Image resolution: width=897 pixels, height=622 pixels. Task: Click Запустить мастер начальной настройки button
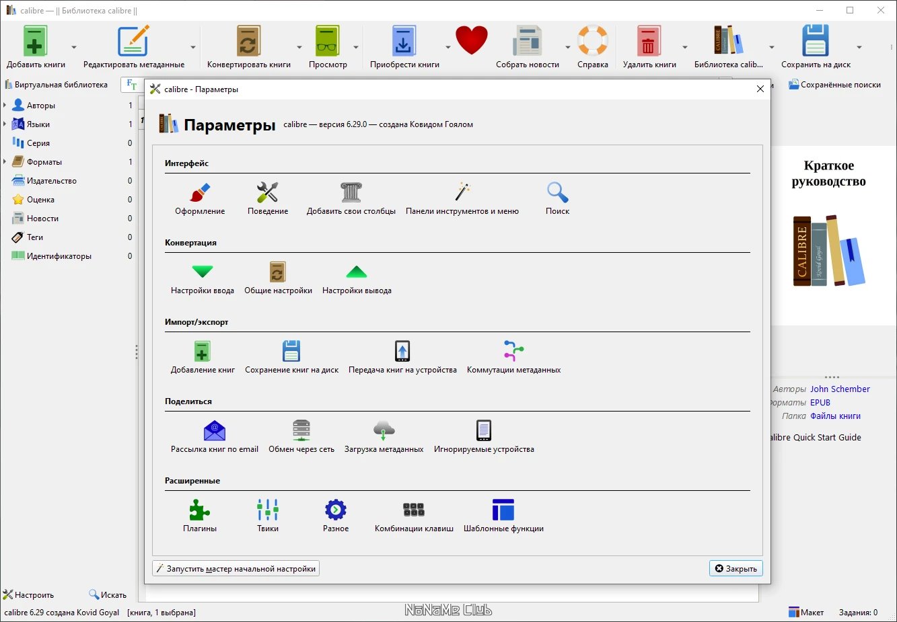click(236, 568)
